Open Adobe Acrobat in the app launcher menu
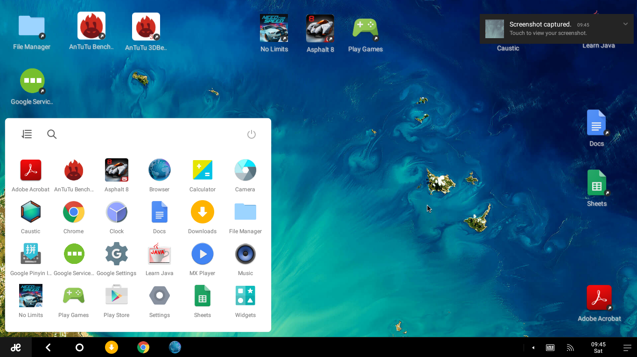This screenshot has height=357, width=637. click(x=31, y=170)
